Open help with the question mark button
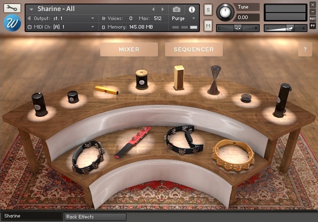This screenshot has width=318, height=222. coord(305,50)
